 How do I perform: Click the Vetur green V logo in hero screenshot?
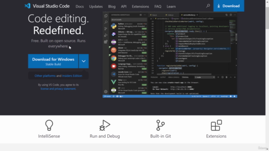pyautogui.click(x=113, y=82)
